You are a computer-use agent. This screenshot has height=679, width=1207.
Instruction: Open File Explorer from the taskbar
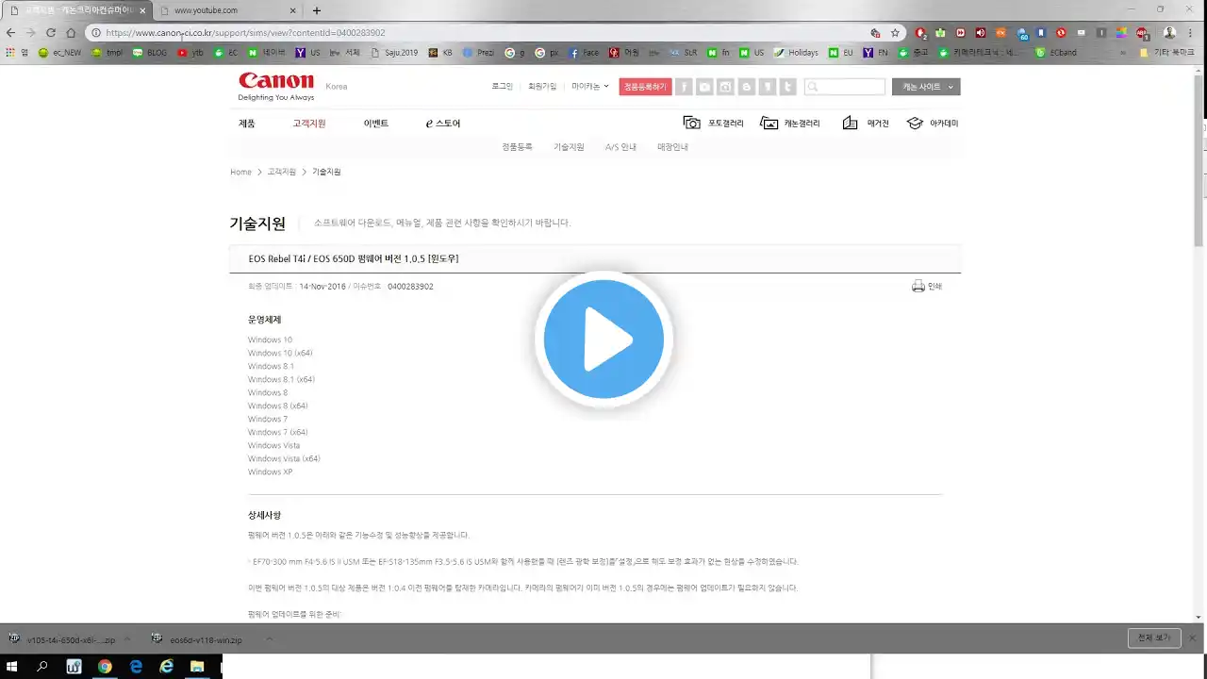[x=197, y=666]
